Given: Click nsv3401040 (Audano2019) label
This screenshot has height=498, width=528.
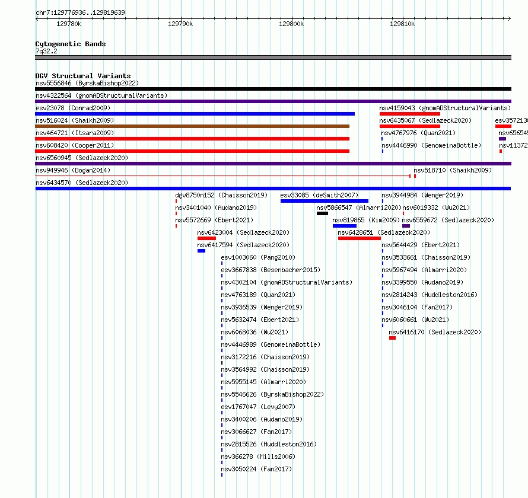Looking at the screenshot, I should (x=216, y=207).
